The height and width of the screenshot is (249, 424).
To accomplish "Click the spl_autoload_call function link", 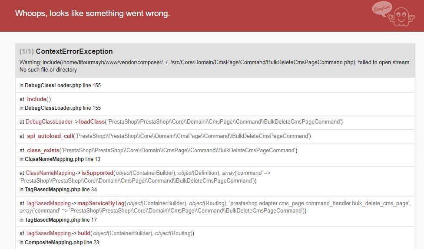I will click(50, 136).
